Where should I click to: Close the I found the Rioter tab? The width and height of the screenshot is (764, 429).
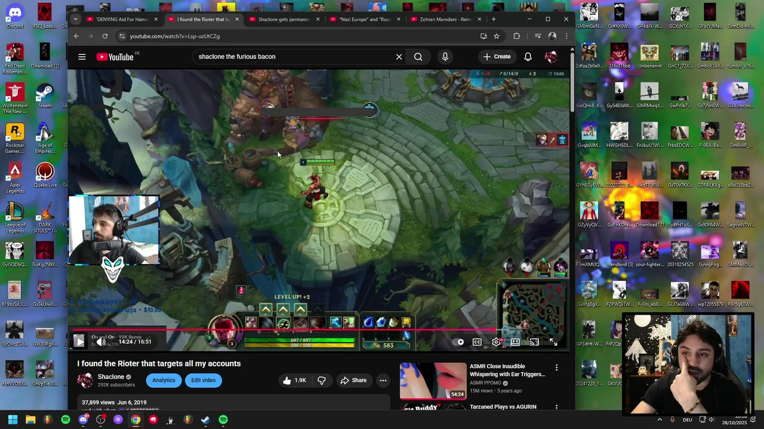237,19
